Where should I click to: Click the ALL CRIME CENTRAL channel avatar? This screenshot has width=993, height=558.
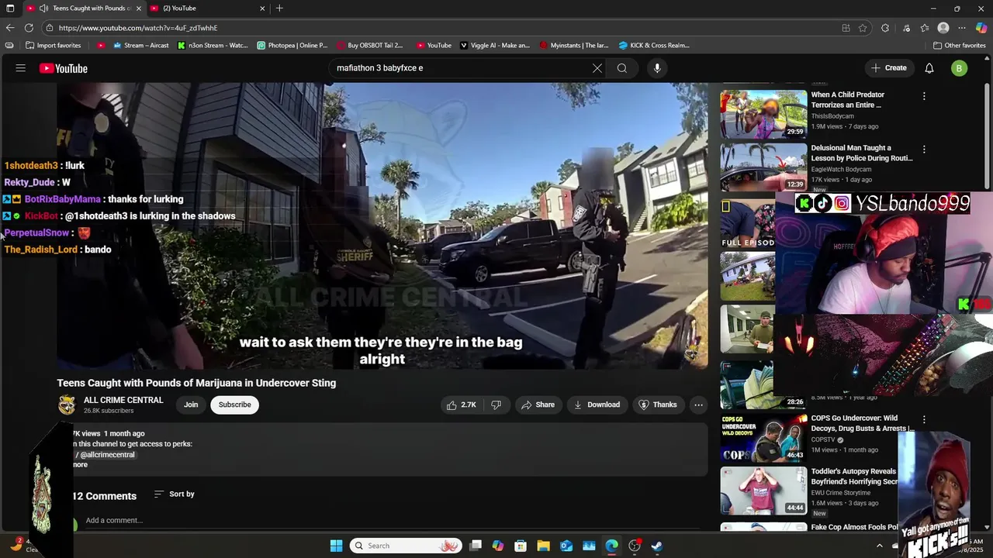(x=67, y=405)
